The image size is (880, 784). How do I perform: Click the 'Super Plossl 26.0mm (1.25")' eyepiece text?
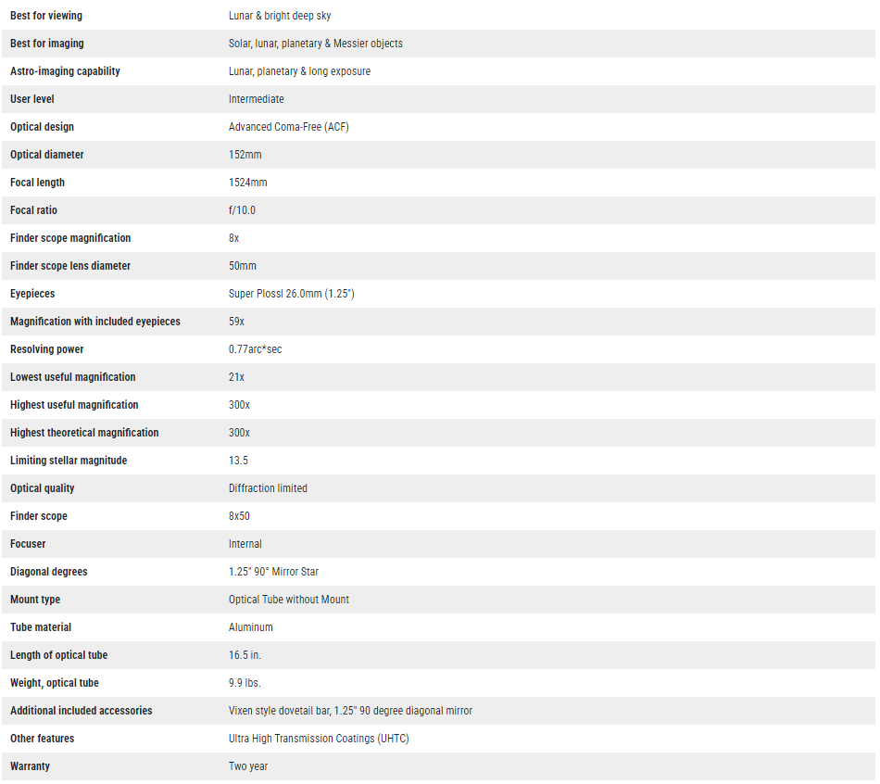pyautogui.click(x=291, y=294)
